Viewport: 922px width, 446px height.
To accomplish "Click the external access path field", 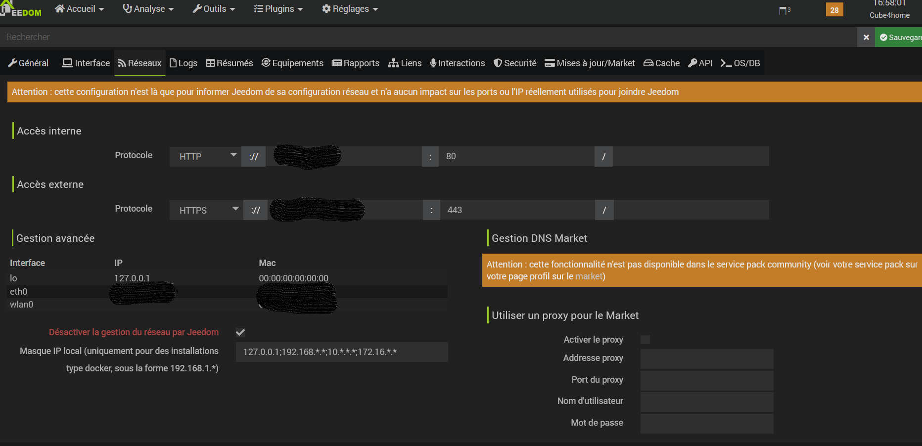I will [691, 210].
